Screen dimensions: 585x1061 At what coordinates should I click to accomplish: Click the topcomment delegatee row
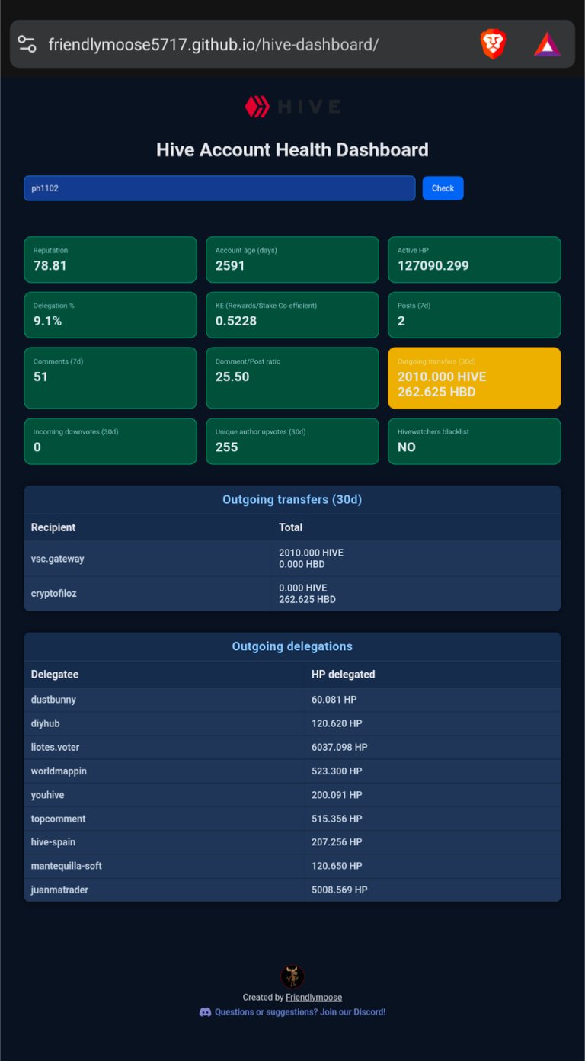[292, 819]
